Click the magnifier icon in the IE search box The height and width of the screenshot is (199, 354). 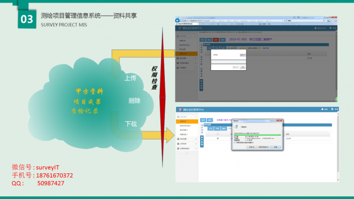(x=324, y=21)
